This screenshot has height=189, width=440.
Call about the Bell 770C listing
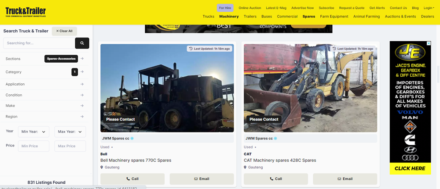point(132,179)
